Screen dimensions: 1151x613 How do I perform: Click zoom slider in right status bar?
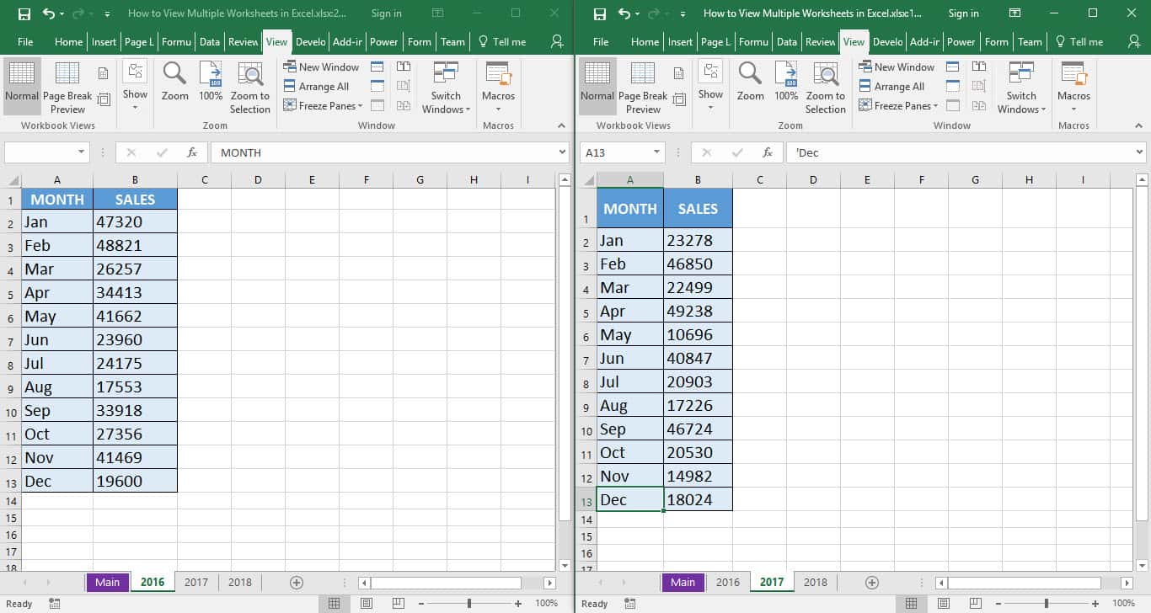1046,604
